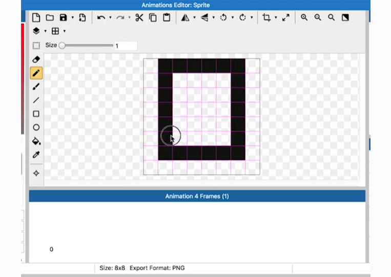The width and height of the screenshot is (391, 277).
Task: Select the Brush tool
Action: coord(36,87)
